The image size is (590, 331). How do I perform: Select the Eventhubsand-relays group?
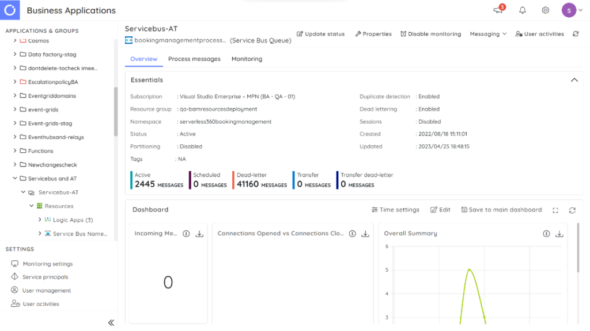coord(56,137)
